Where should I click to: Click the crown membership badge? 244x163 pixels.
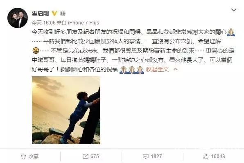pos(63,13)
